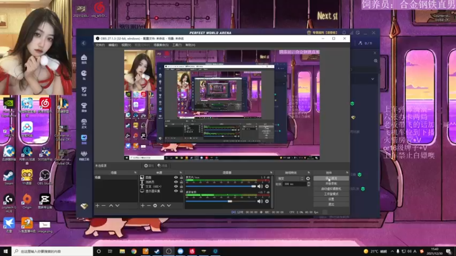This screenshot has height=256, width=456.
Task: Adjust the desktop audio volume slider
Action: tap(221, 201)
